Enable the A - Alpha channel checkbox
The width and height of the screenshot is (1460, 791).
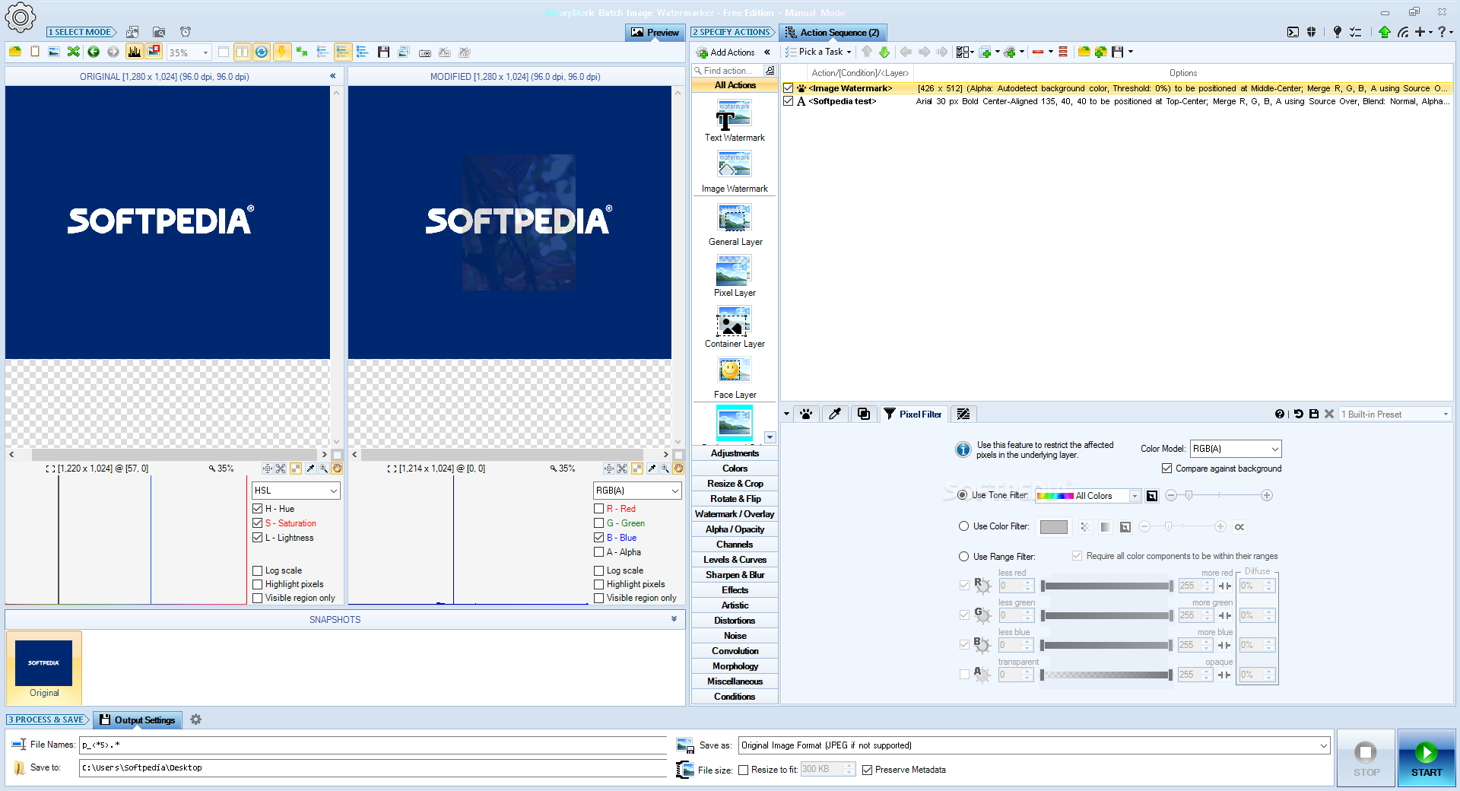pyautogui.click(x=599, y=552)
